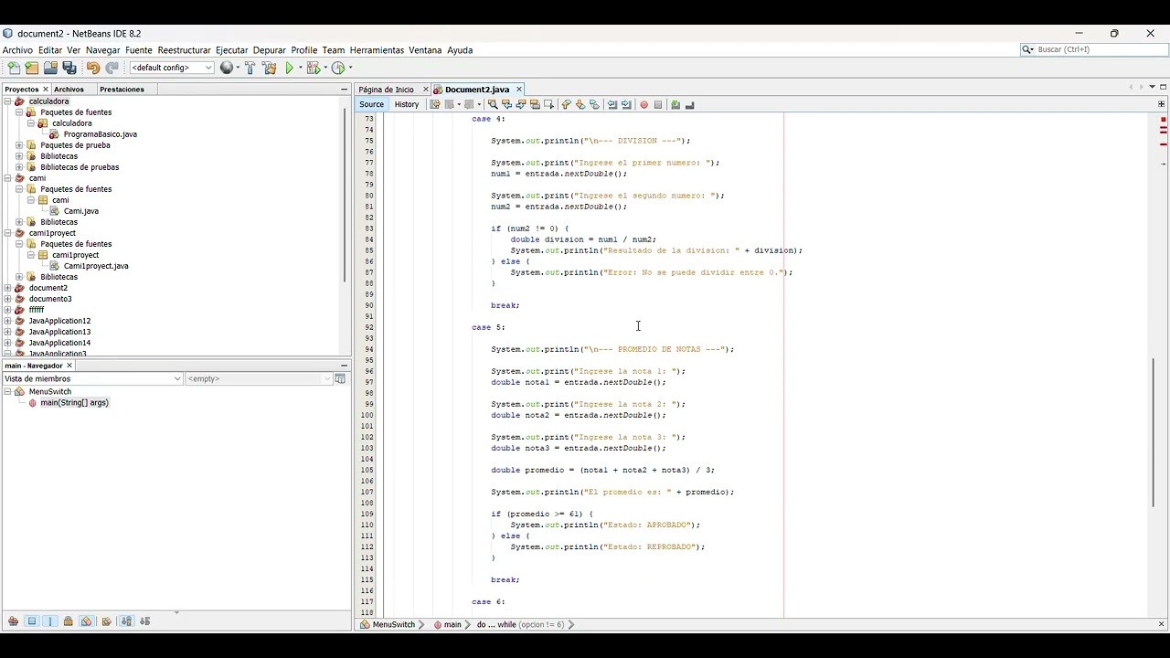Start macro recording with the red circle icon
This screenshot has width=1170, height=658.
[x=643, y=104]
